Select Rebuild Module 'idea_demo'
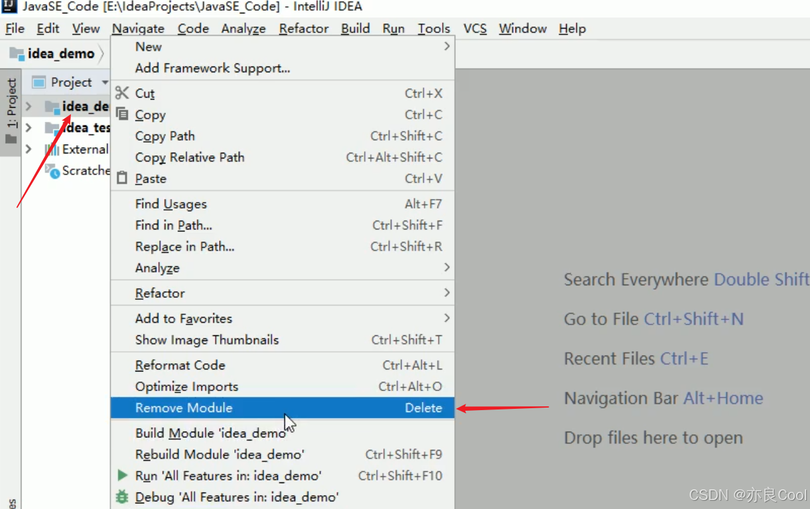This screenshot has height=509, width=810. pos(282,454)
